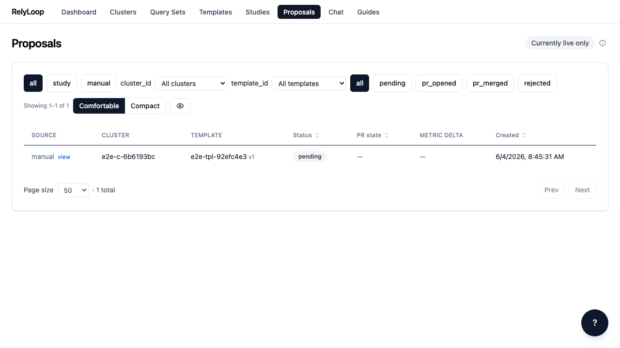
Task: Click the pending status badge
Action: pyautogui.click(x=310, y=157)
